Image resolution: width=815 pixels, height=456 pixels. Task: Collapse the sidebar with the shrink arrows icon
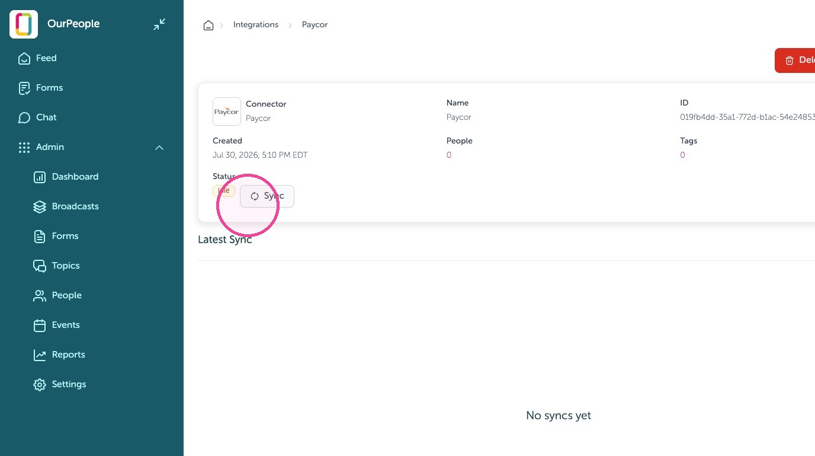pos(159,24)
